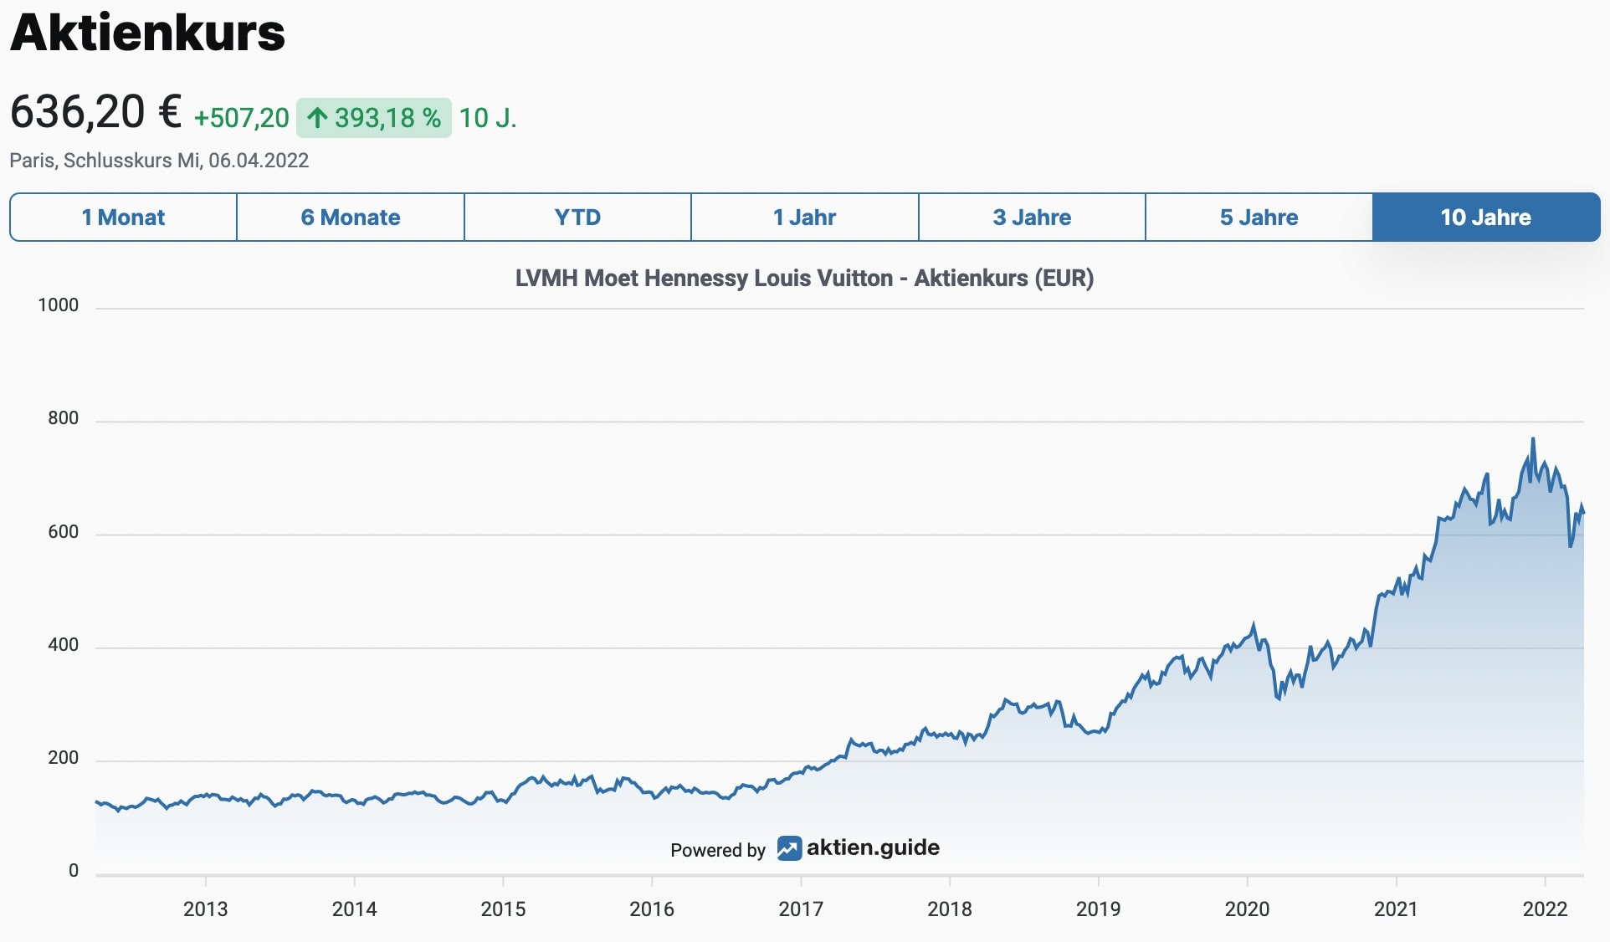1610x942 pixels.
Task: Click the Aktienkurs heading
Action: point(148,33)
